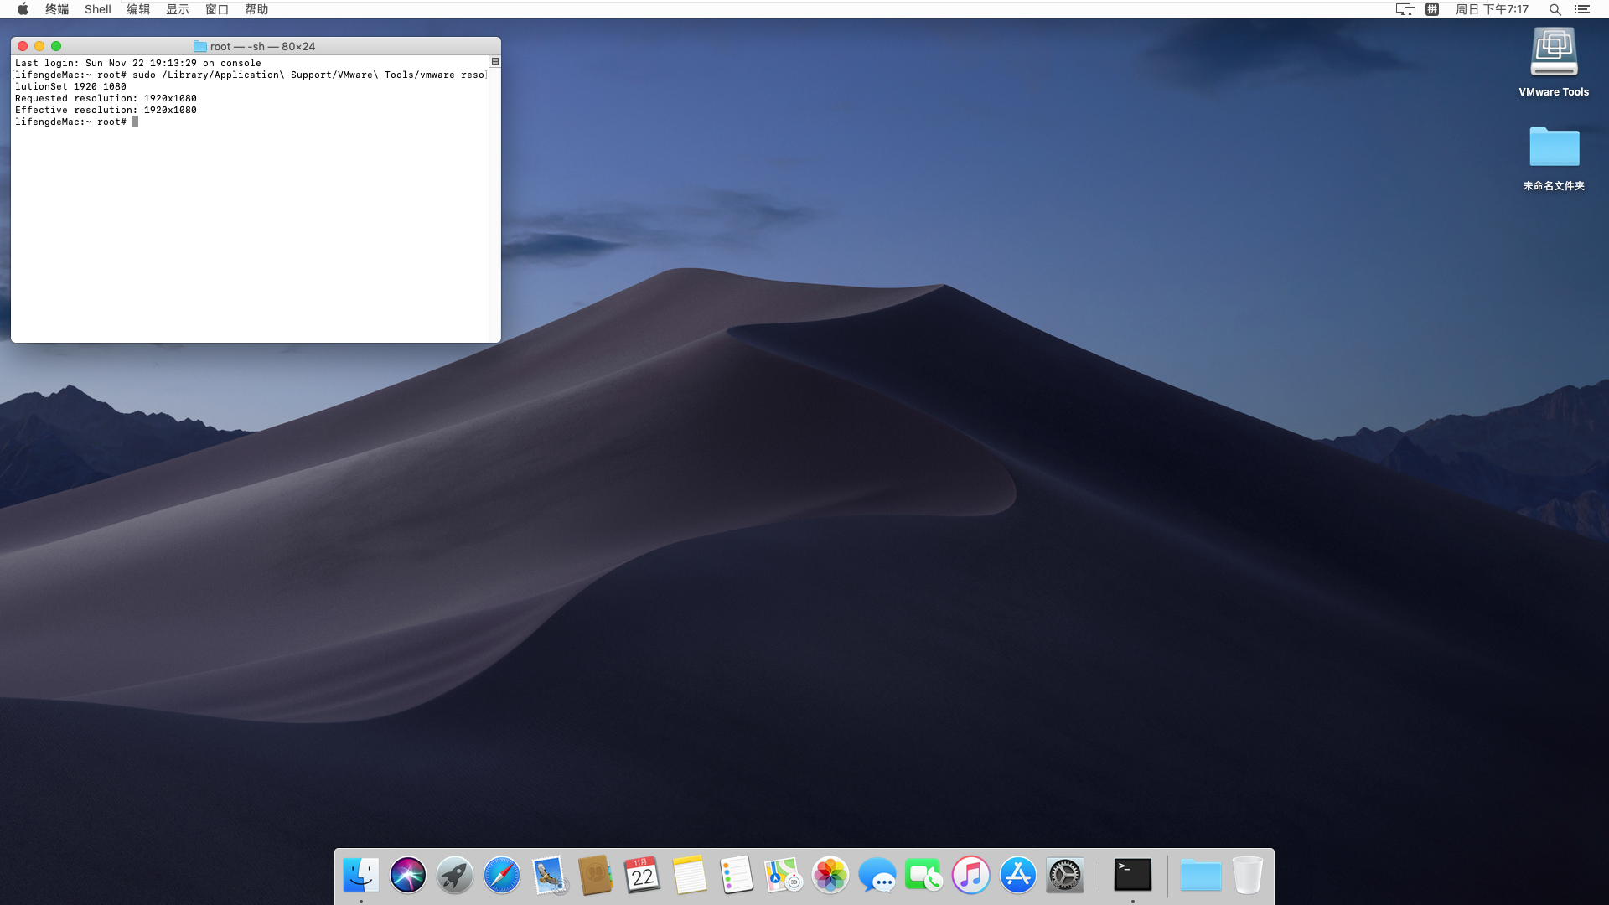Open Safari browser in Dock
The height and width of the screenshot is (905, 1609).
(x=502, y=876)
